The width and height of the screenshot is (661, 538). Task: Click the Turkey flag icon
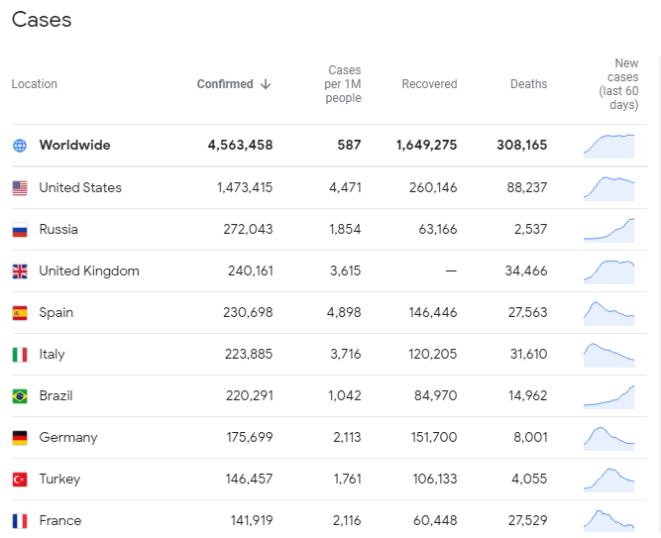point(20,480)
